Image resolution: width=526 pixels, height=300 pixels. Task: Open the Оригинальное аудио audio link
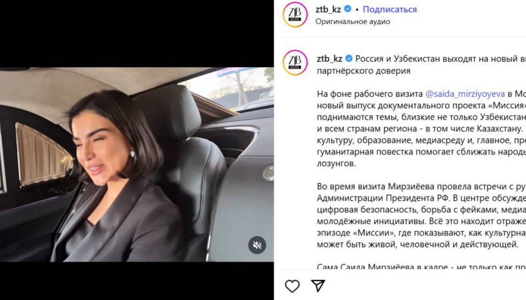pos(353,21)
